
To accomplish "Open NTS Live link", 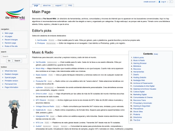I will (40, 123).
